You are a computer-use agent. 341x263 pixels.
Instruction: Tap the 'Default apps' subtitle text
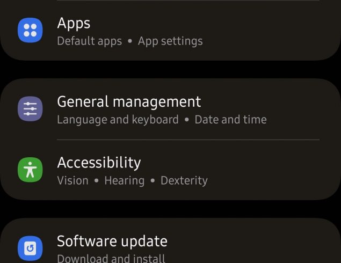[x=89, y=41]
